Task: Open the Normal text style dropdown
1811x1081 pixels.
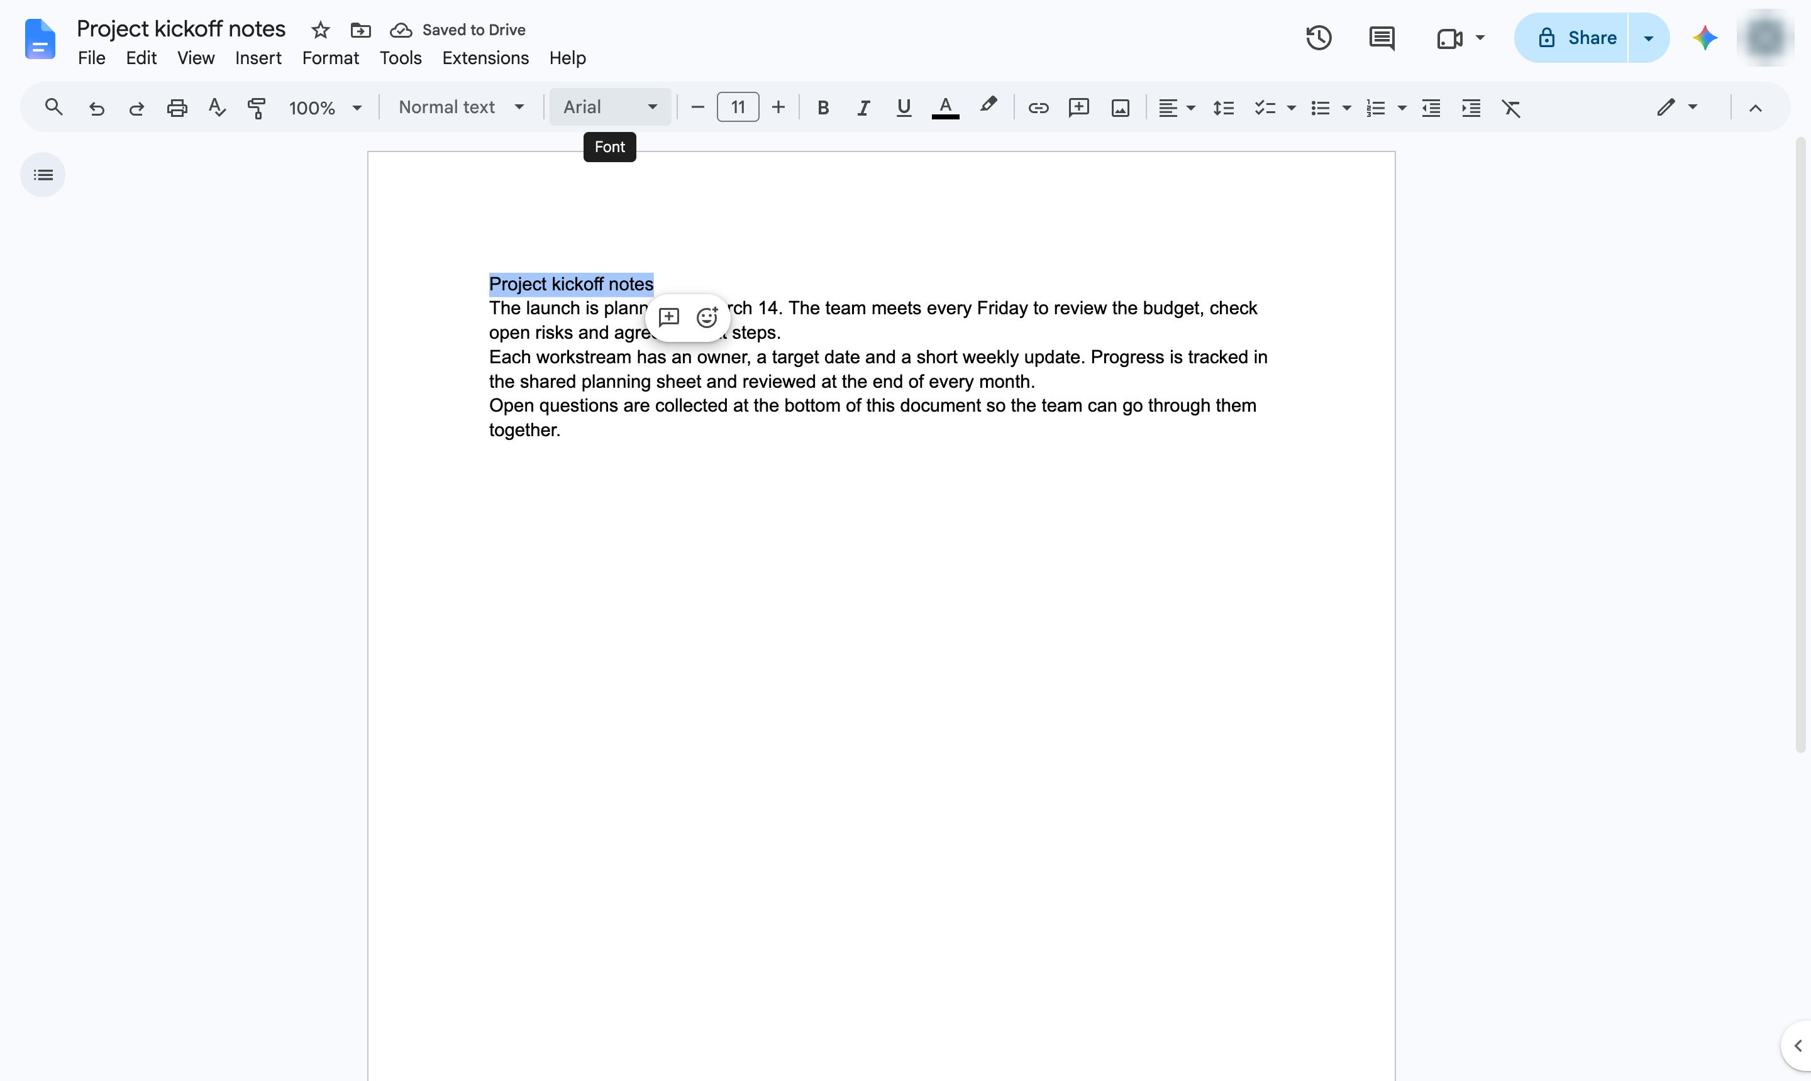Action: 462,107
